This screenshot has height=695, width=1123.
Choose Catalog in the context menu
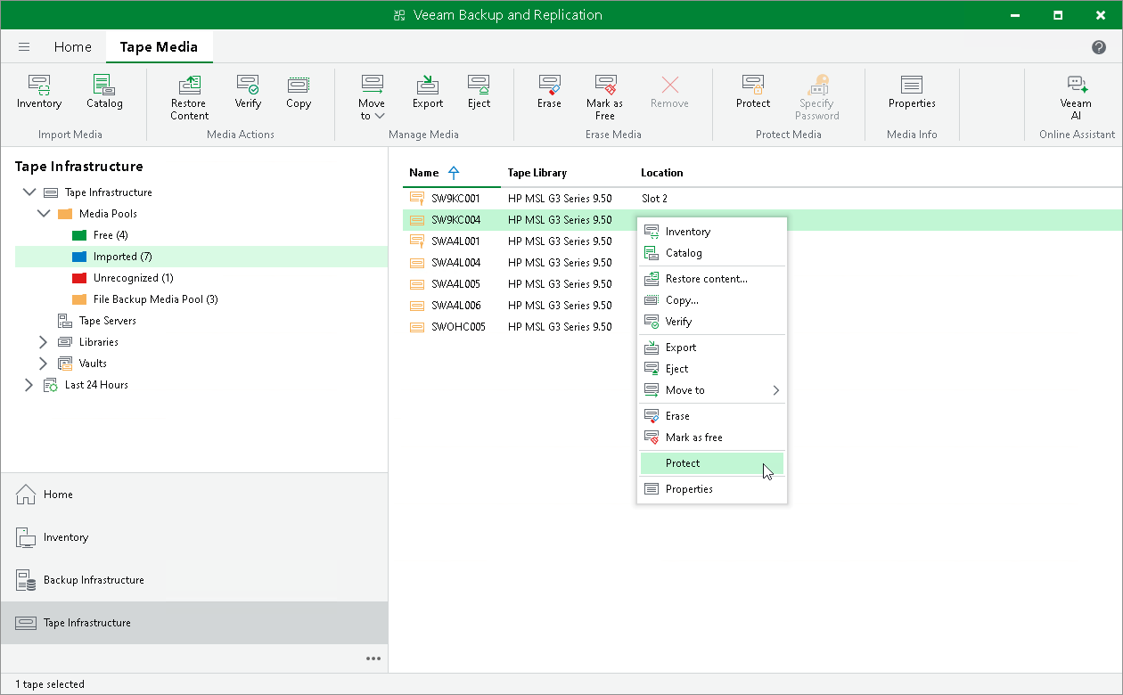coord(712,253)
